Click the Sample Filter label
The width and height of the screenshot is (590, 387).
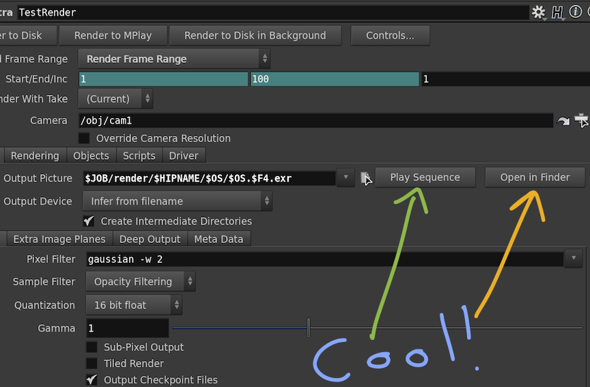click(x=44, y=281)
